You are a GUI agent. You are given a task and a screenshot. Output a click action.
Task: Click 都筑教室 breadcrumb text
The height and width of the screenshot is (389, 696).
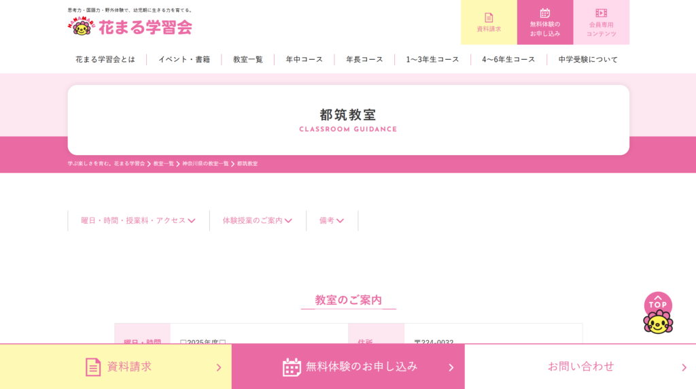click(x=247, y=163)
